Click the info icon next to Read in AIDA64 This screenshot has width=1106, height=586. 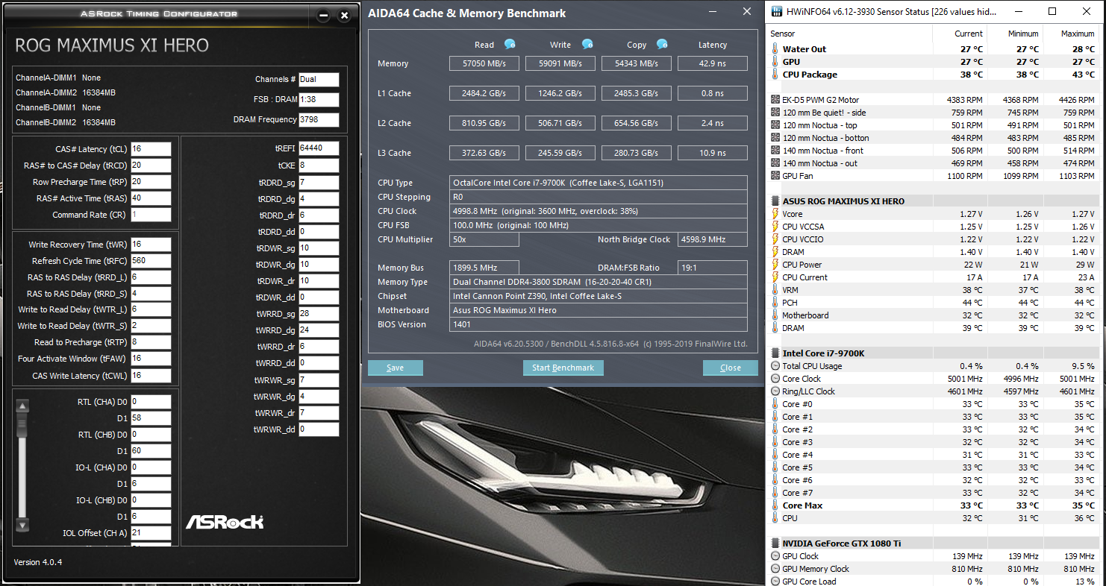(x=510, y=44)
